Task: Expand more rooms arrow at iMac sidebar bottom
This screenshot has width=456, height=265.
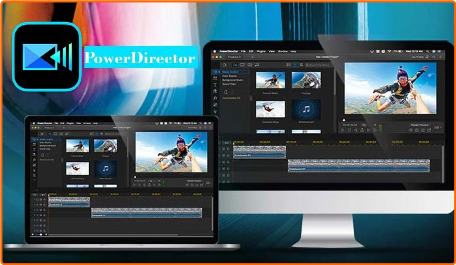Action: coord(215,112)
